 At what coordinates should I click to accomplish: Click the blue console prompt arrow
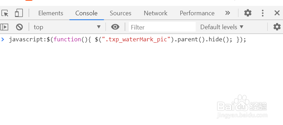click(3, 40)
